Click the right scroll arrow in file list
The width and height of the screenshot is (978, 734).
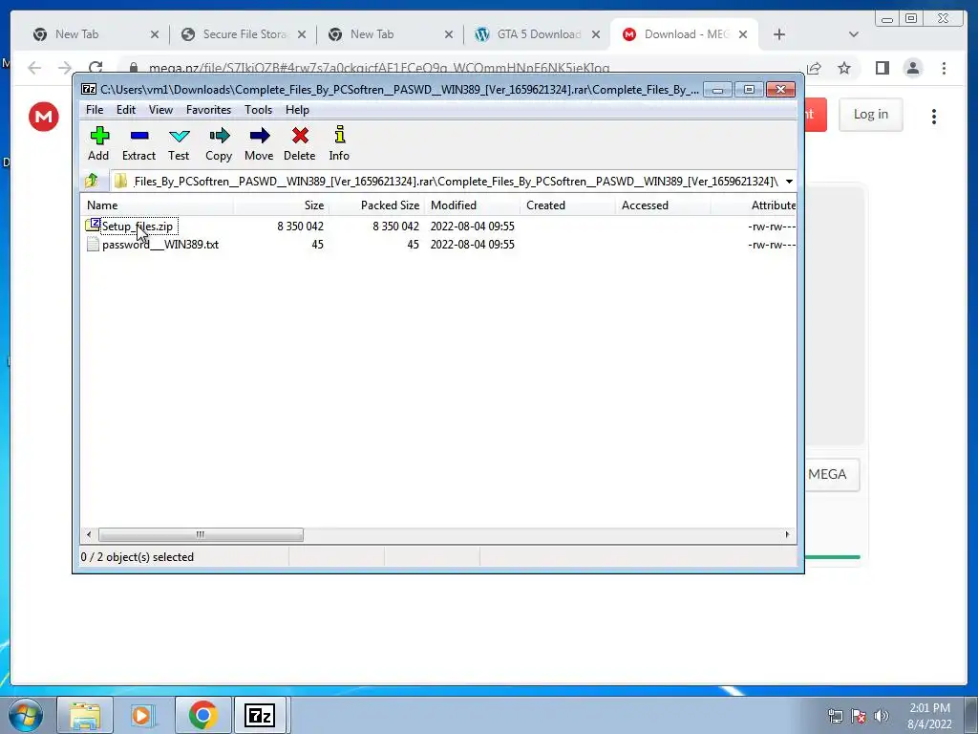787,534
